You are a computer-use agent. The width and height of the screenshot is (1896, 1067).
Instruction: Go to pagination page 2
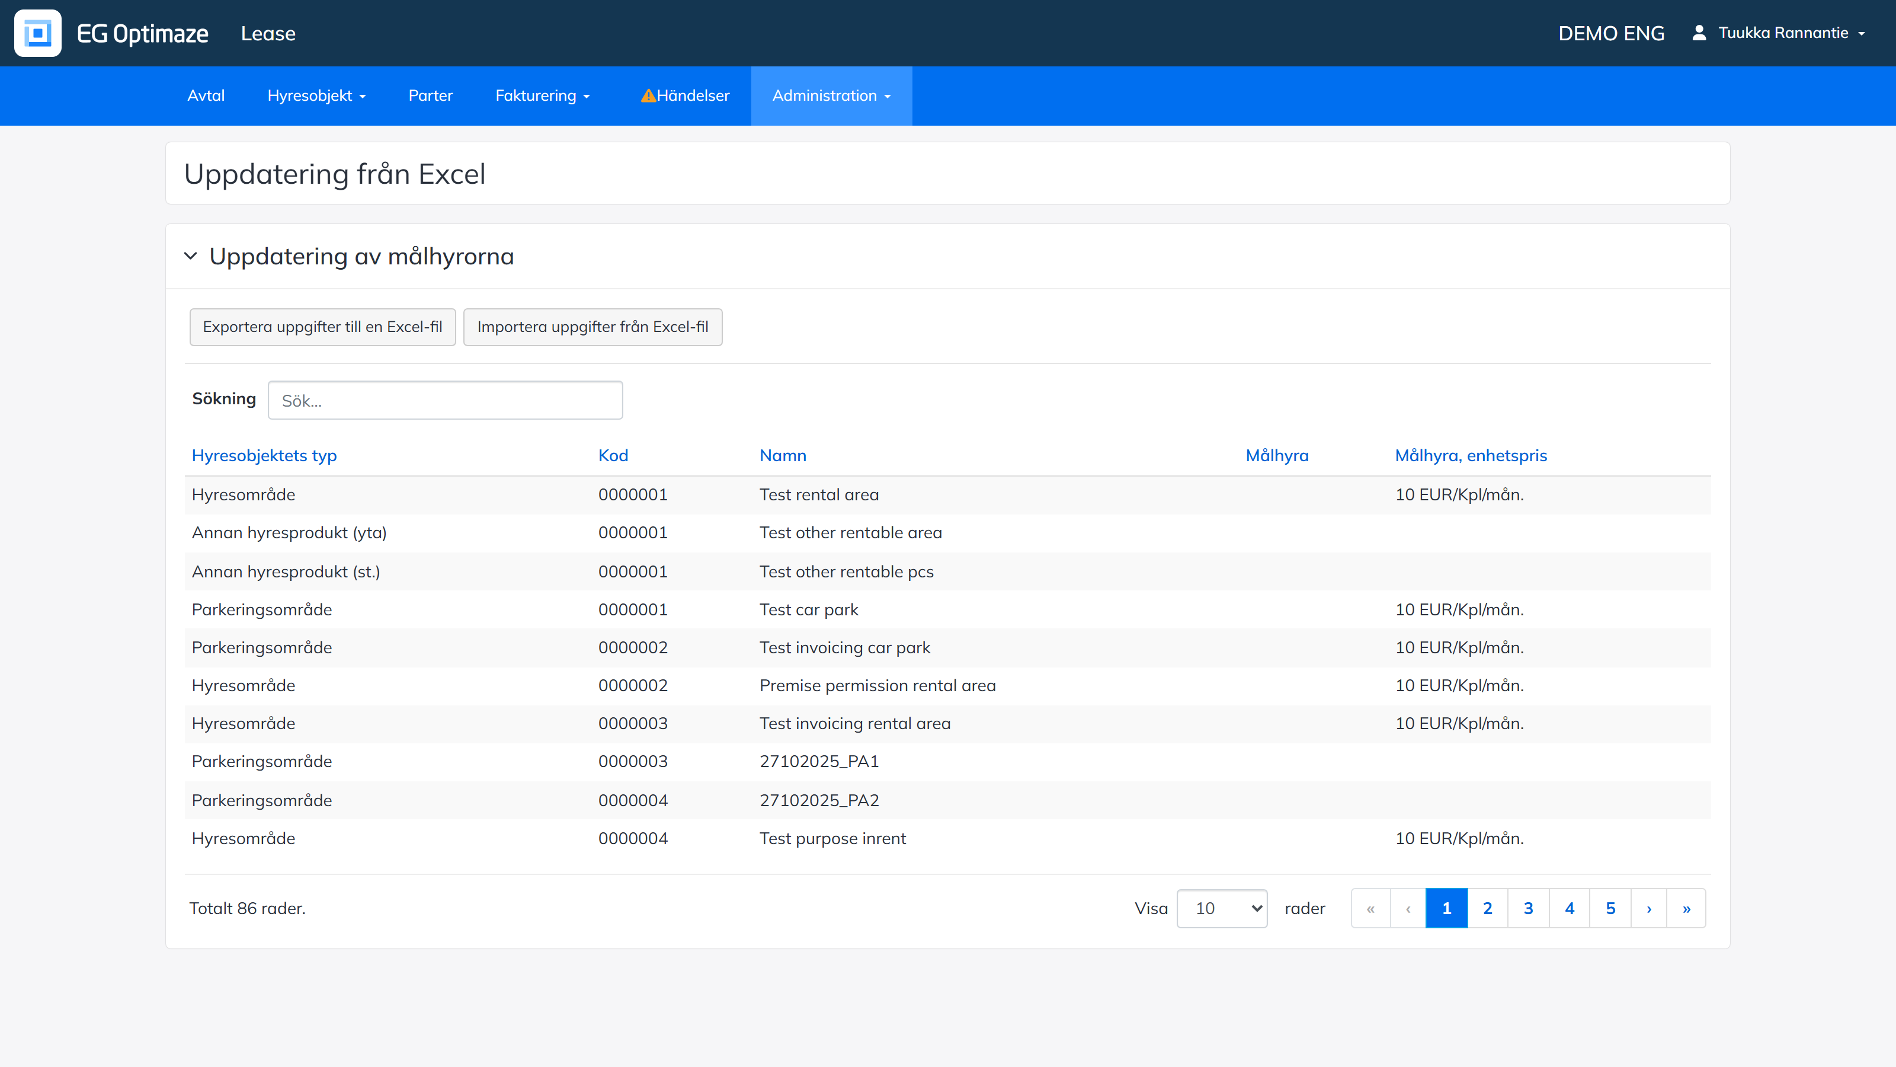tap(1488, 908)
